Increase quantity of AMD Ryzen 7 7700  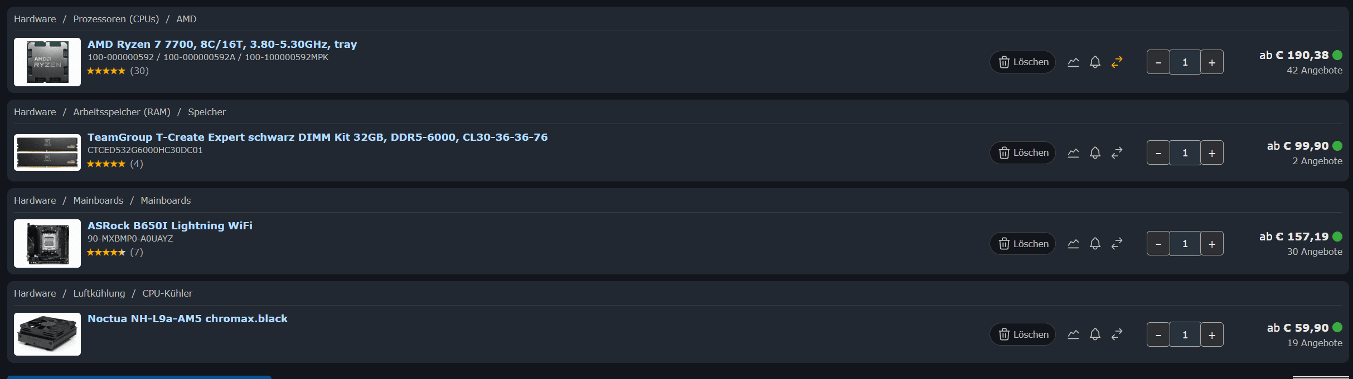coord(1212,62)
